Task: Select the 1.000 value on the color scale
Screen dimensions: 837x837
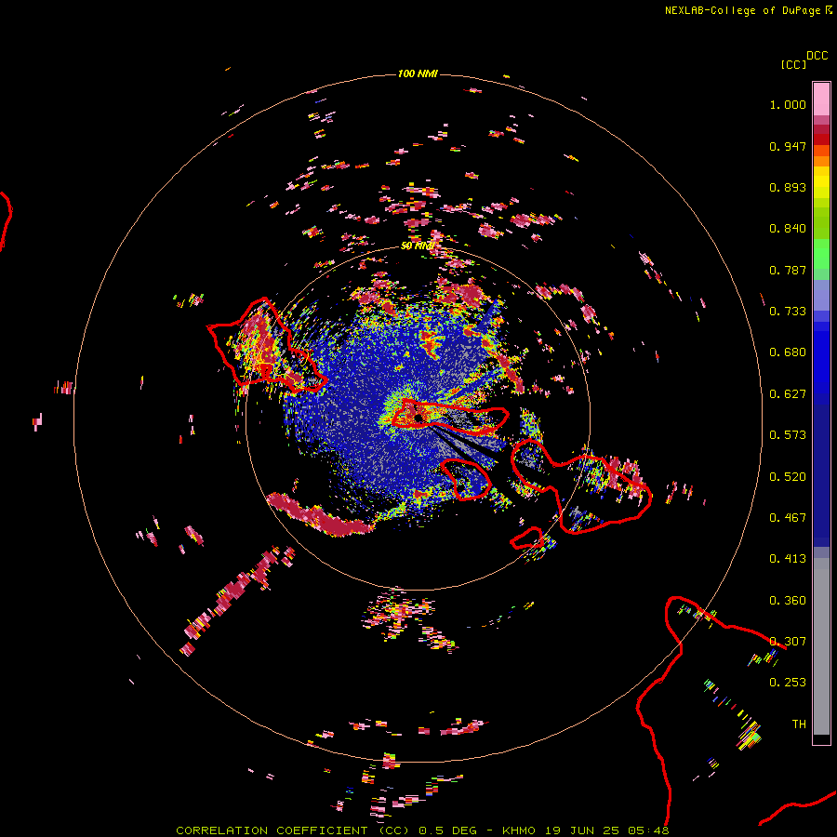Action: [x=788, y=104]
